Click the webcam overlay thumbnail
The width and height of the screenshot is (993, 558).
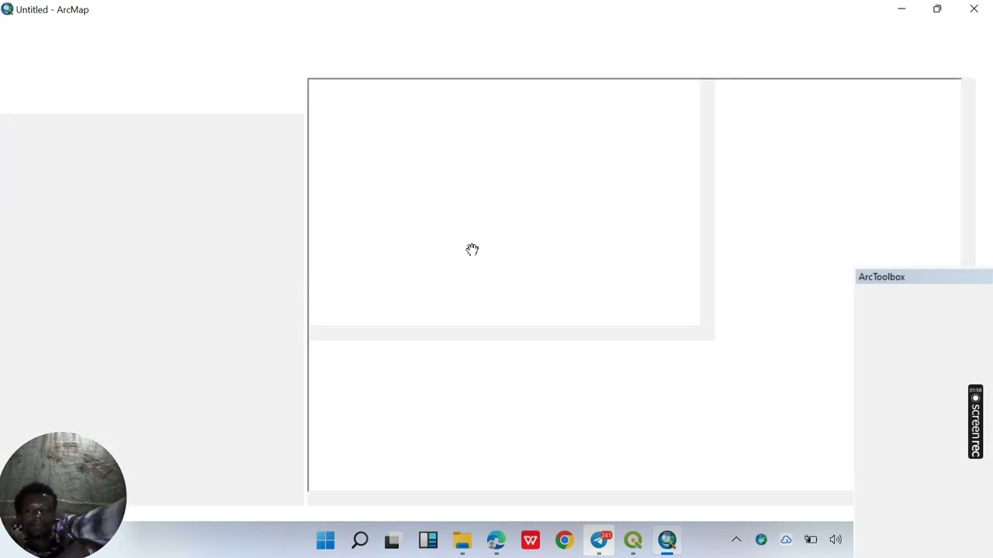(x=63, y=494)
